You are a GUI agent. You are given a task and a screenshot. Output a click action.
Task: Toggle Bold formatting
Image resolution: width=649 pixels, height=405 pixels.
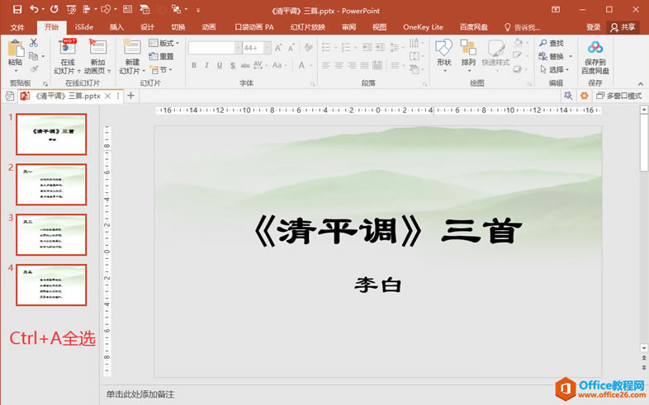point(194,65)
